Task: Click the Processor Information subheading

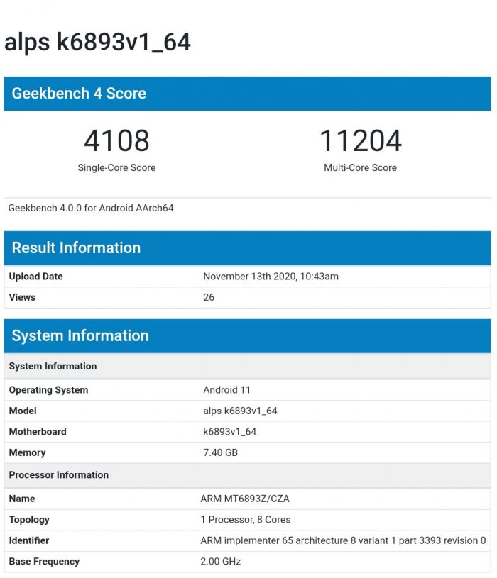Action: coord(59,474)
